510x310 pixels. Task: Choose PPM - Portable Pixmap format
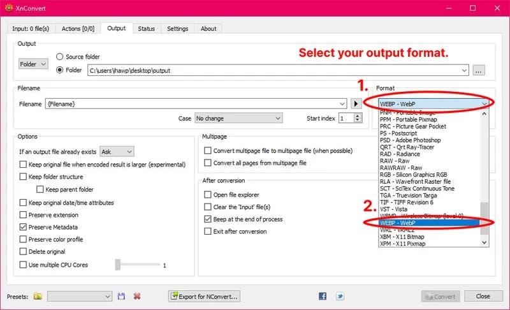click(x=429, y=119)
